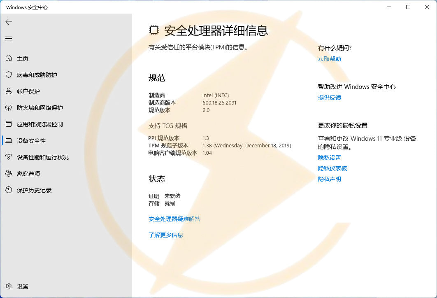Image resolution: width=437 pixels, height=298 pixels.
Task: Click the 了解更多信息 link
Action: point(165,235)
